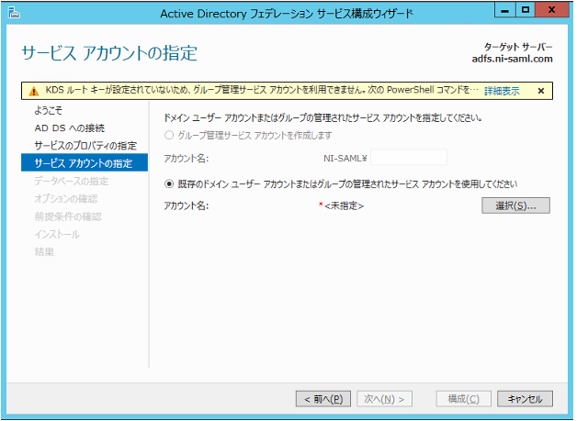Viewport: 588px width, 421px height.
Task: Select サービス アカウントの指定 in the sidebar
Action: click(x=85, y=162)
